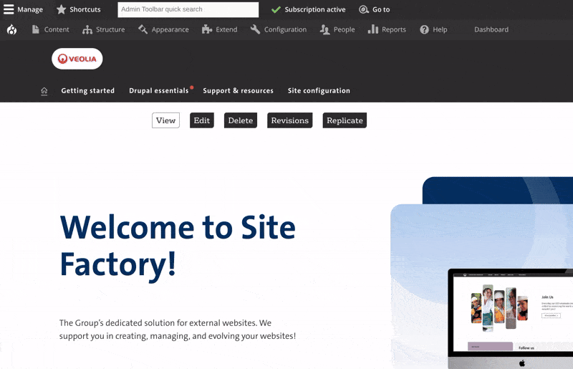Open the Shortcuts star menu
The height and width of the screenshot is (369, 573).
point(61,9)
